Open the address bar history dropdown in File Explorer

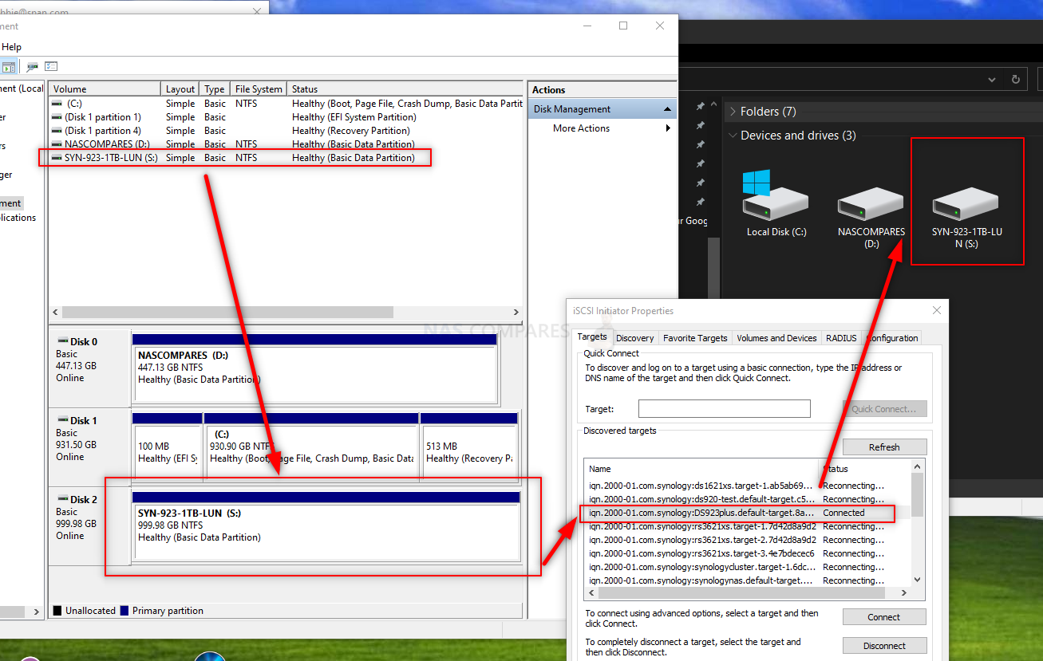tap(992, 80)
